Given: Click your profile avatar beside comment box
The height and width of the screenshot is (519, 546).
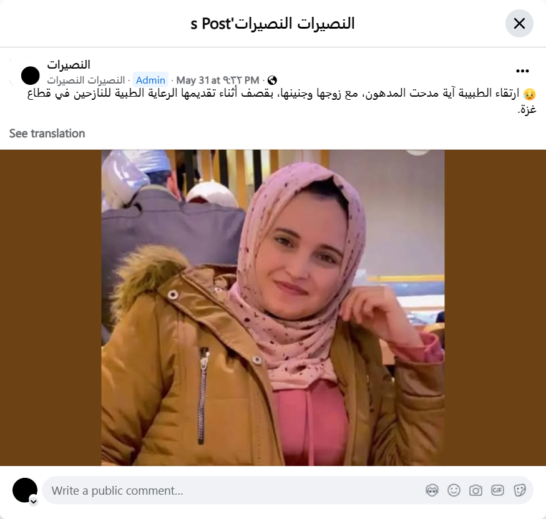Looking at the screenshot, I should [25, 490].
